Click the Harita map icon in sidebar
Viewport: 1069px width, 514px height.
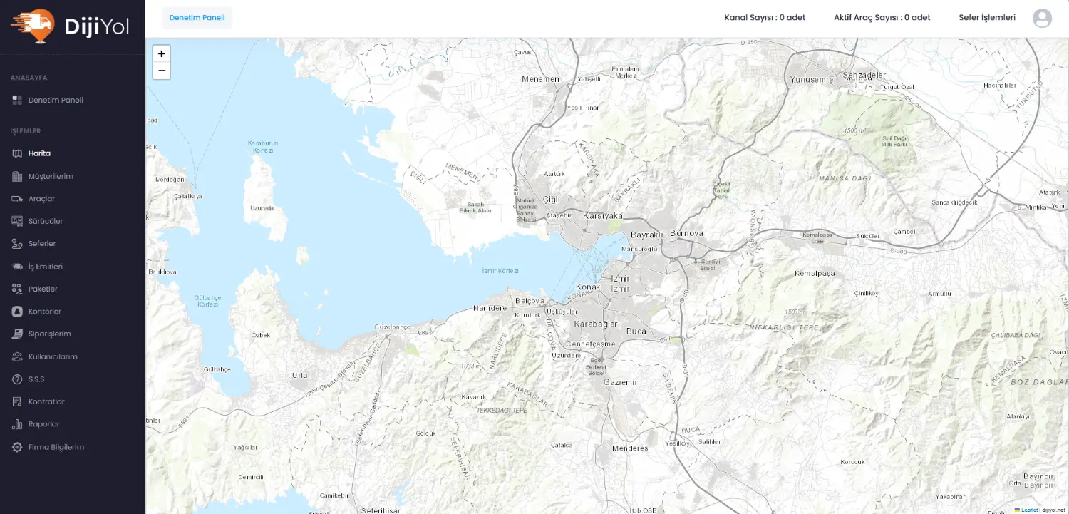[x=17, y=153]
